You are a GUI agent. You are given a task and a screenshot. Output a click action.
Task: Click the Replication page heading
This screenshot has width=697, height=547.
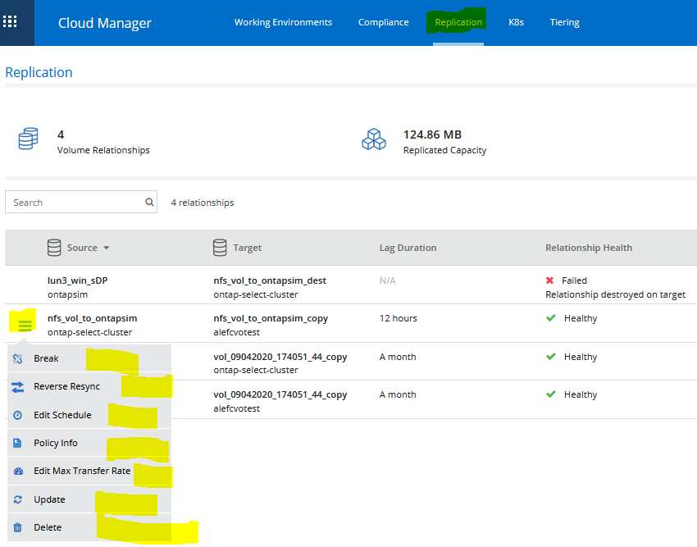[x=39, y=72]
